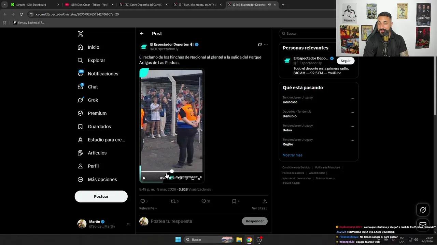This screenshot has height=245, width=437.
Task: Select Premium in the sidebar
Action: tap(92, 113)
